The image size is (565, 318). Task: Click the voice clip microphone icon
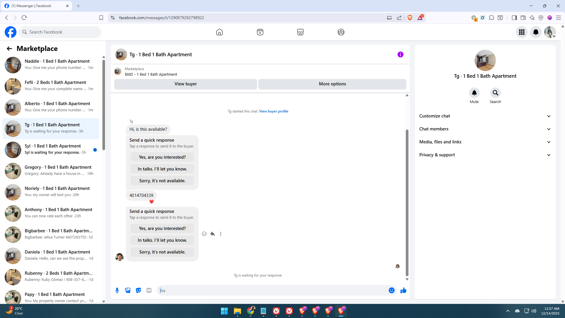tap(117, 290)
